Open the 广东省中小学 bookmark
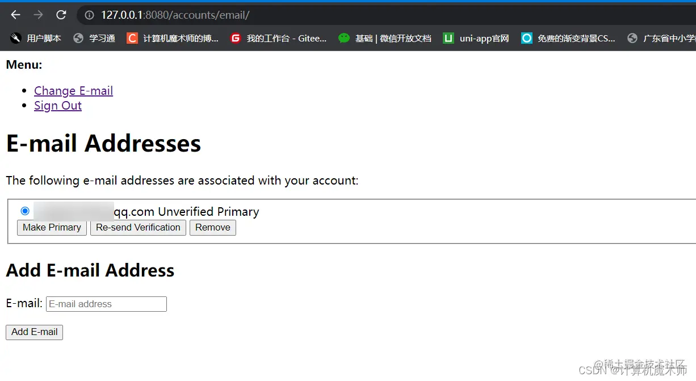The height and width of the screenshot is (381, 696). [661, 38]
